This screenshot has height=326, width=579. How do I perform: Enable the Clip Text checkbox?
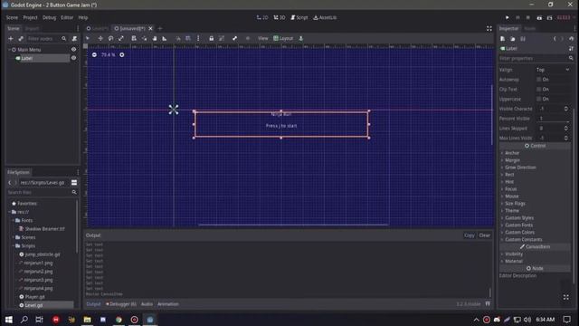click(x=539, y=89)
